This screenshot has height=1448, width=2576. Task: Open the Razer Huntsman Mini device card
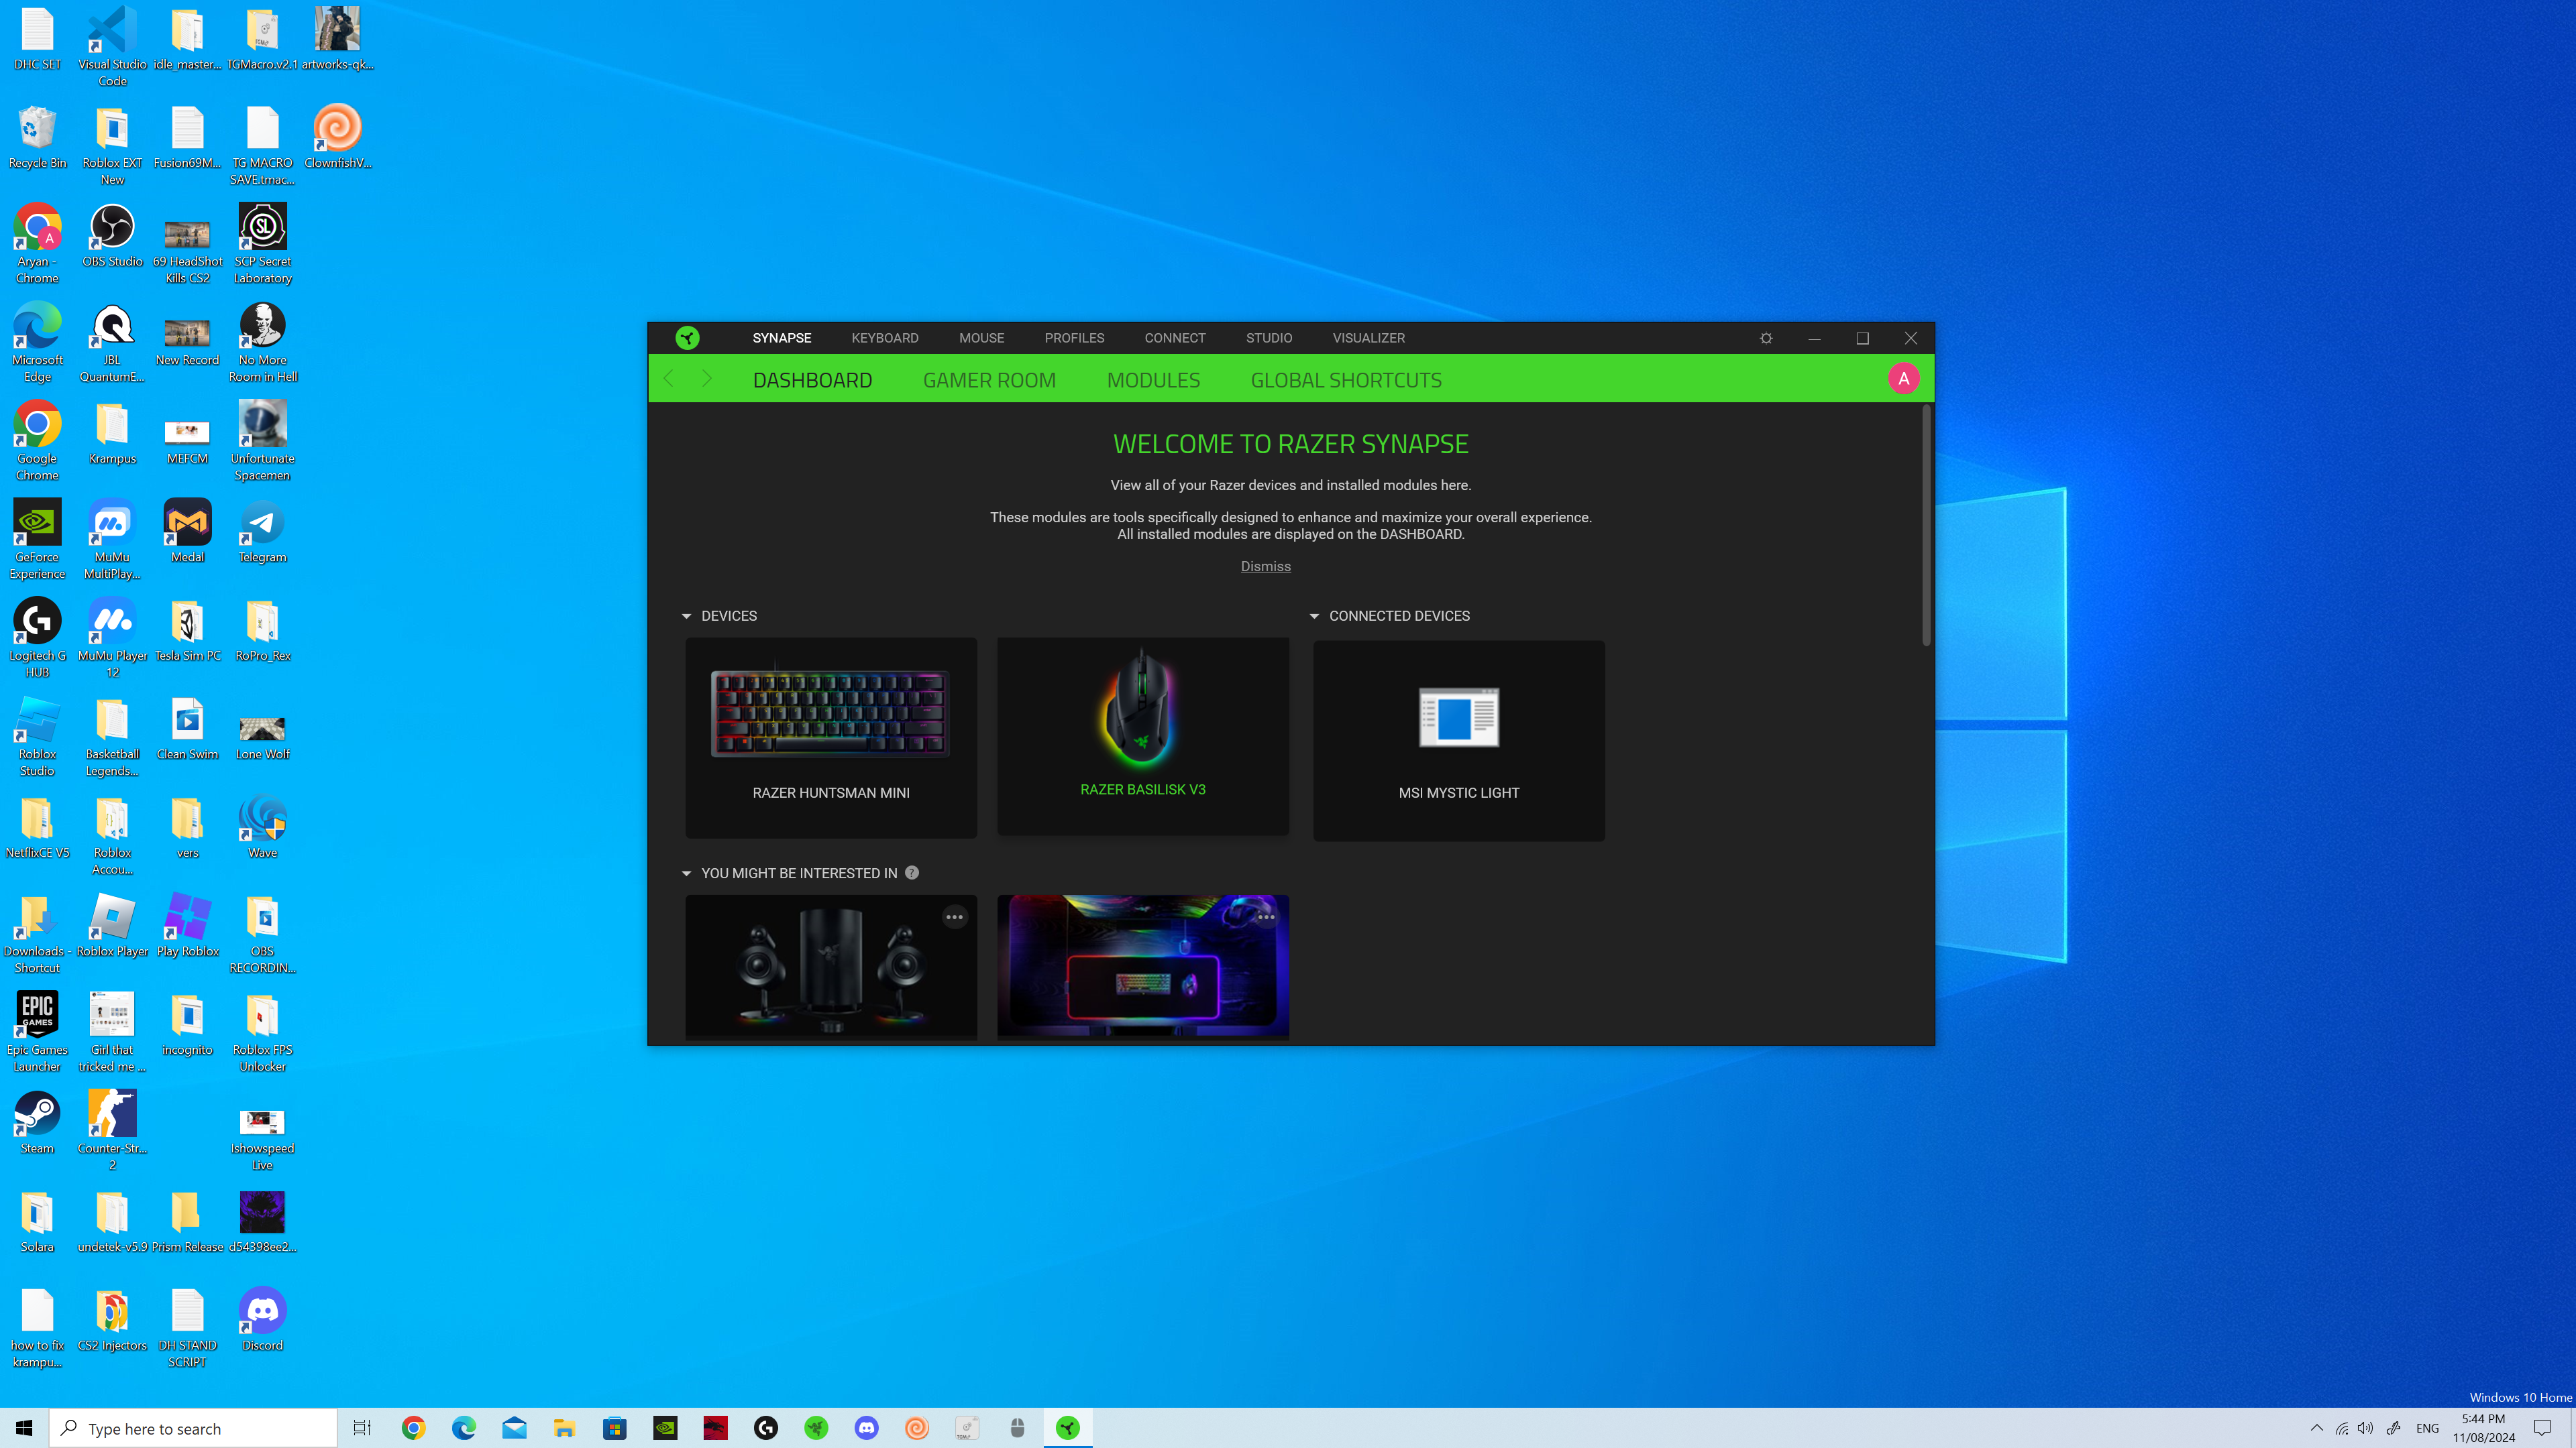point(830,737)
